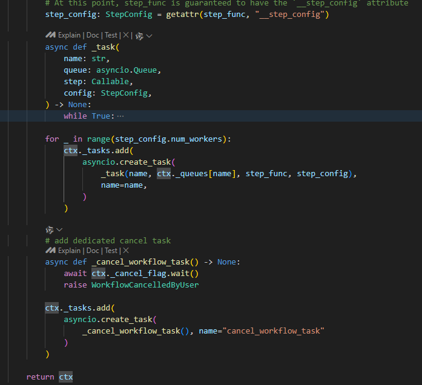Click the AI logo icon above _task definition
This screenshot has width=422, height=385.
click(x=50, y=35)
